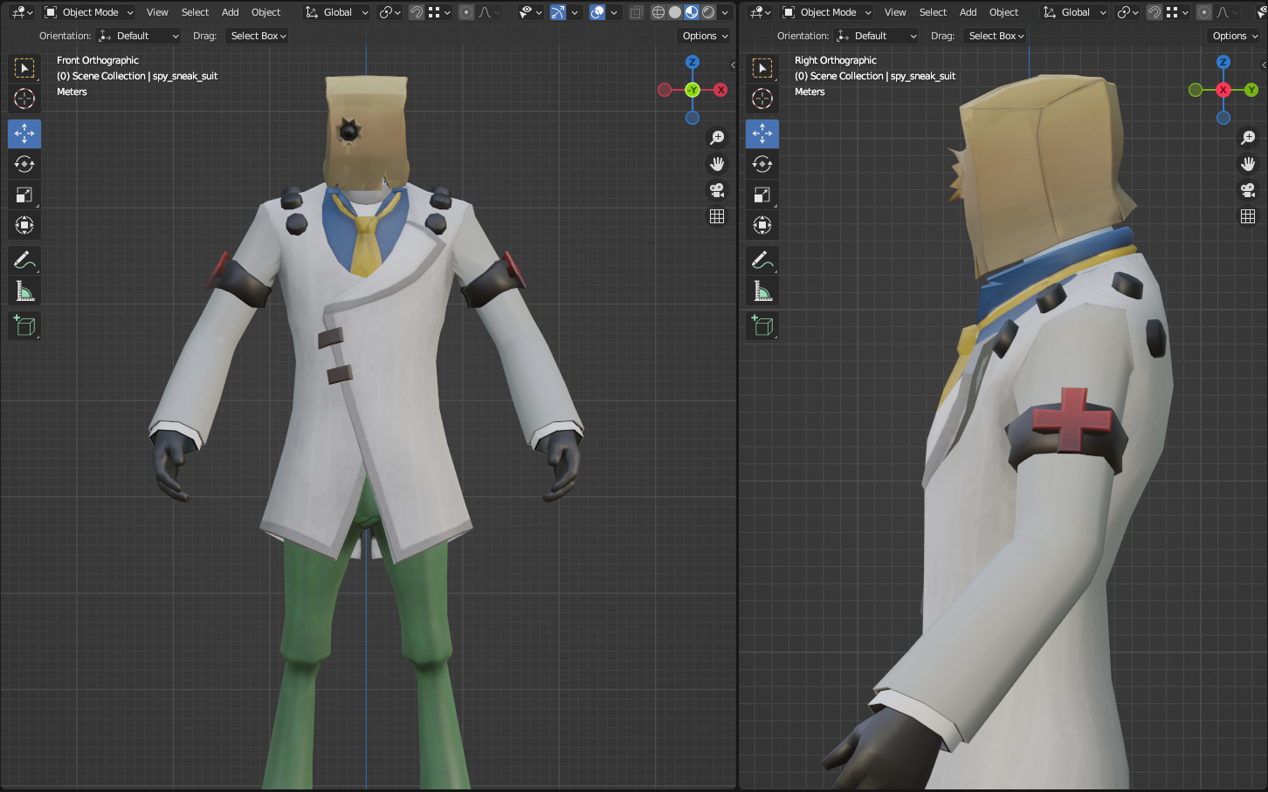This screenshot has width=1268, height=792.
Task: Open the View menu in right viewport
Action: pyautogui.click(x=895, y=12)
